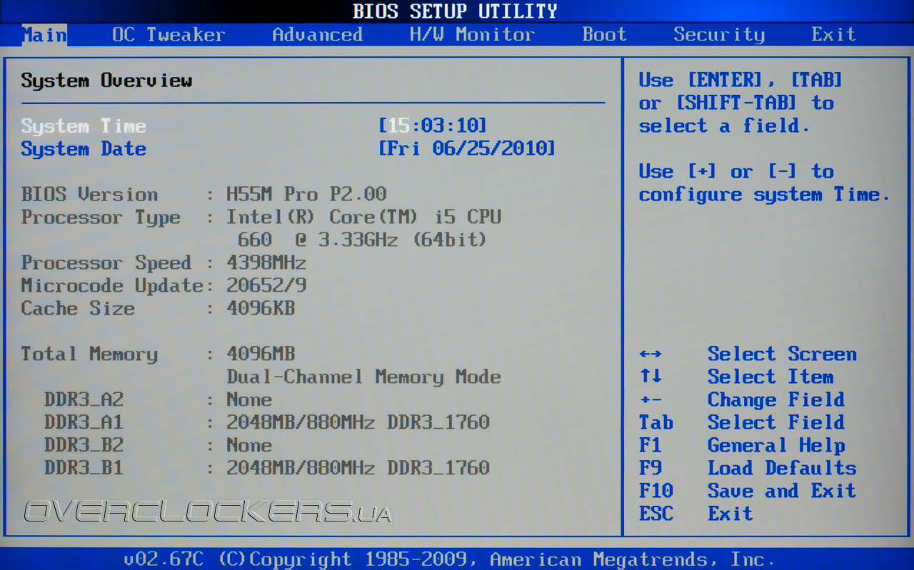Click the System Overview heading
The width and height of the screenshot is (914, 570).
[x=106, y=81]
